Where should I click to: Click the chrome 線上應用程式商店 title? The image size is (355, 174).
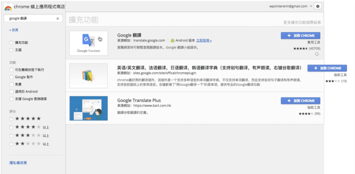(39, 7)
